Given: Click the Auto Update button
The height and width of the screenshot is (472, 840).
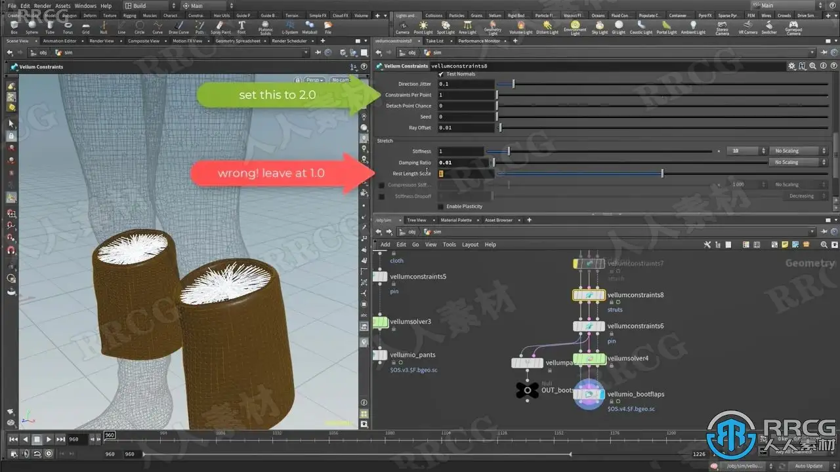Looking at the screenshot, I should click(x=809, y=466).
